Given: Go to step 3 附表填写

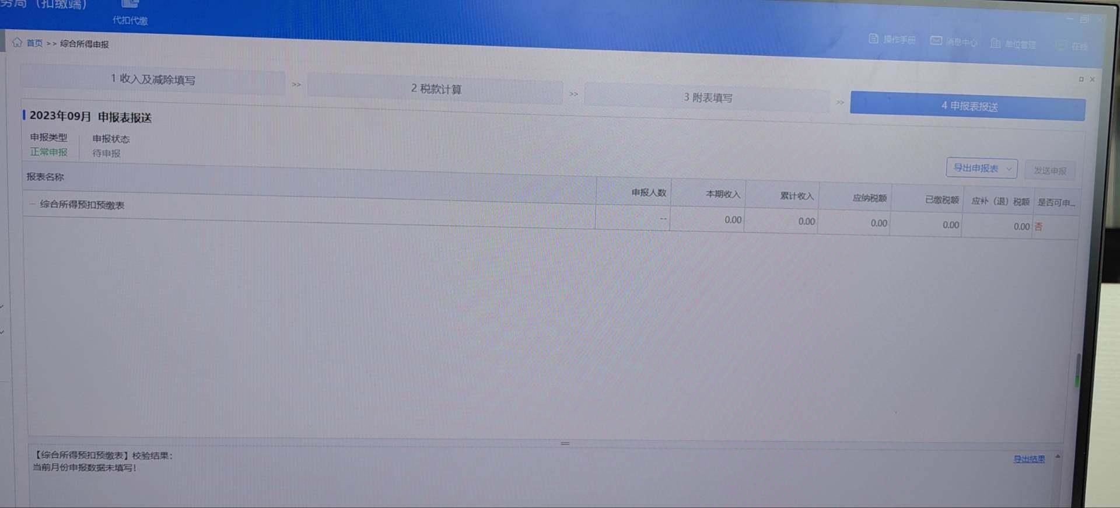Looking at the screenshot, I should coord(708,97).
